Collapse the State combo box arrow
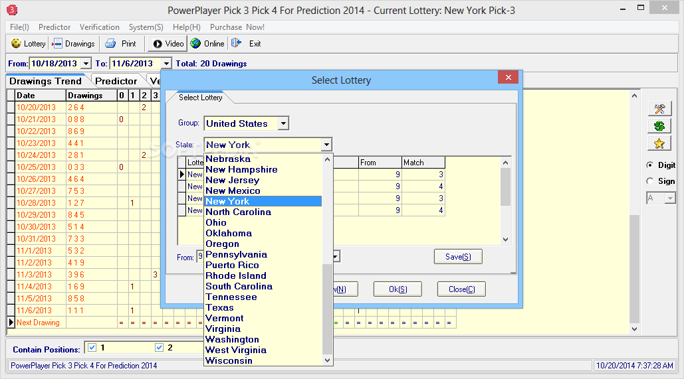 pos(326,145)
